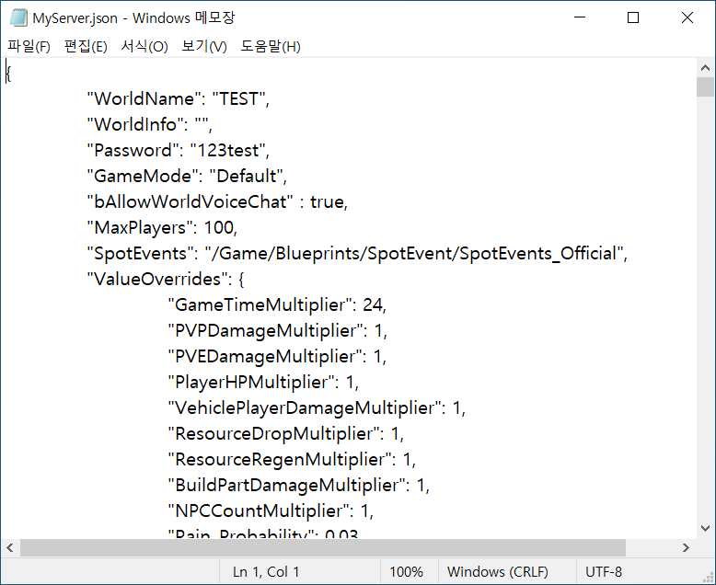716x585 pixels.
Task: Place cursor in the "TEST" WorldName value
Action: [239, 98]
